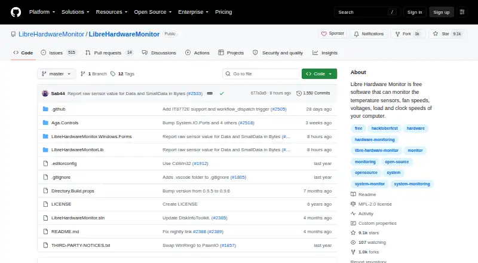Open commit hash 677a3a5
The width and height of the screenshot is (478, 263).
(258, 93)
